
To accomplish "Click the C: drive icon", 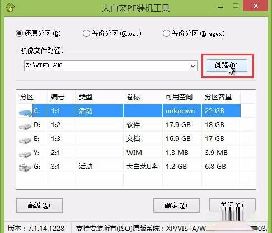I will [25, 113].
